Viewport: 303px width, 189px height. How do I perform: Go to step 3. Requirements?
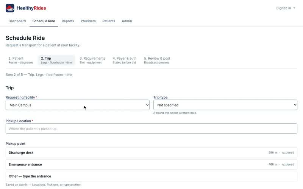92,60
